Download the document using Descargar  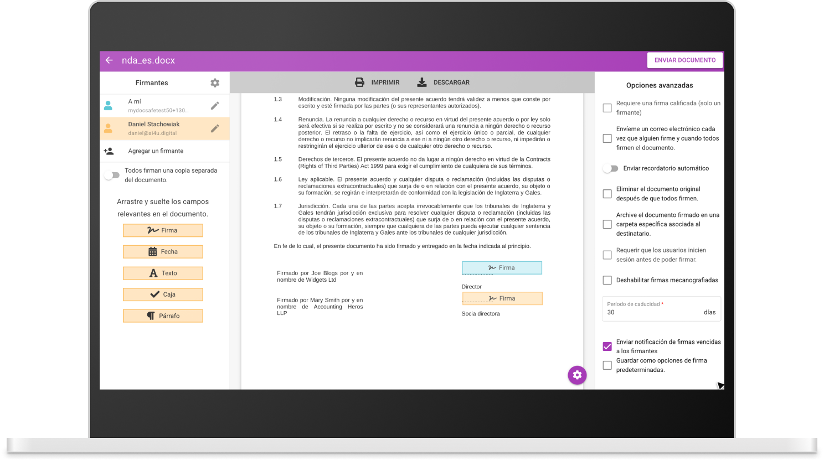point(443,82)
